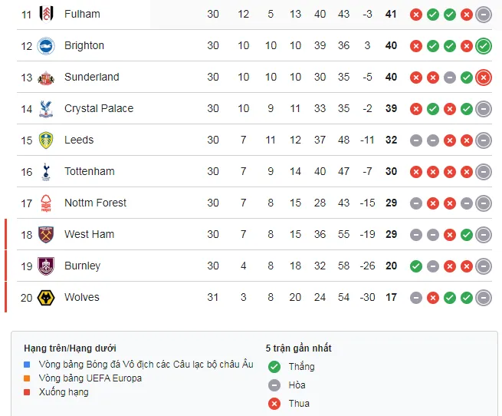Click the Wolves club crest icon
Viewport: 502px width, 416px height.
pos(46,297)
